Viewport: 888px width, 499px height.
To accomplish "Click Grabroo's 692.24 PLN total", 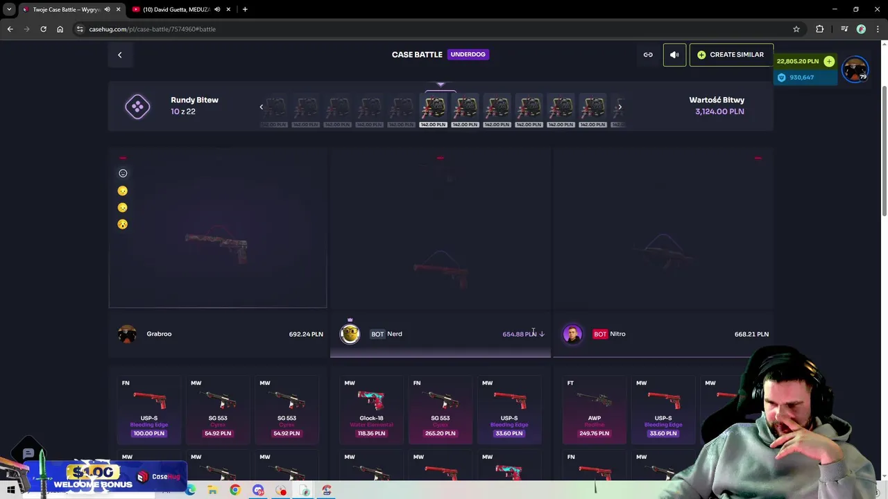I will [x=306, y=334].
